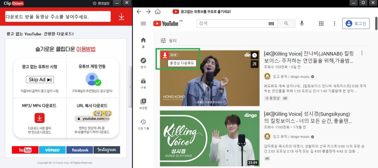This screenshot has height=168, width=378.
Task: Open more options for JANNABI video
Action: [362, 53]
